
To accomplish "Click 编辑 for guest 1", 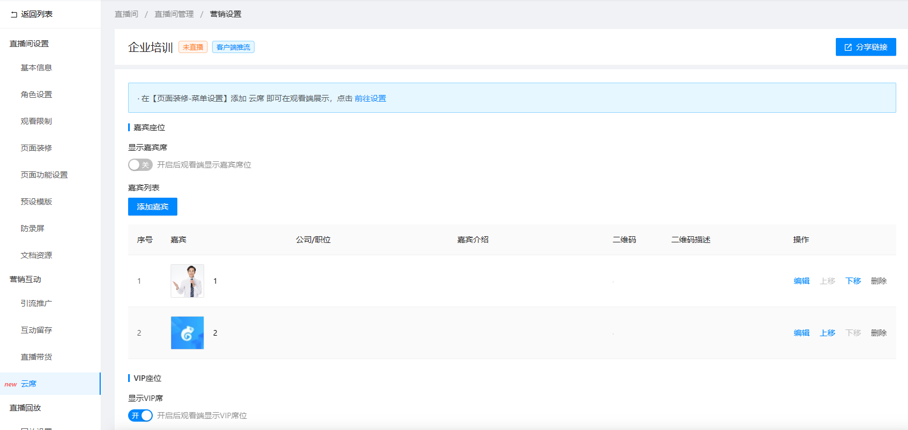I will tap(802, 281).
